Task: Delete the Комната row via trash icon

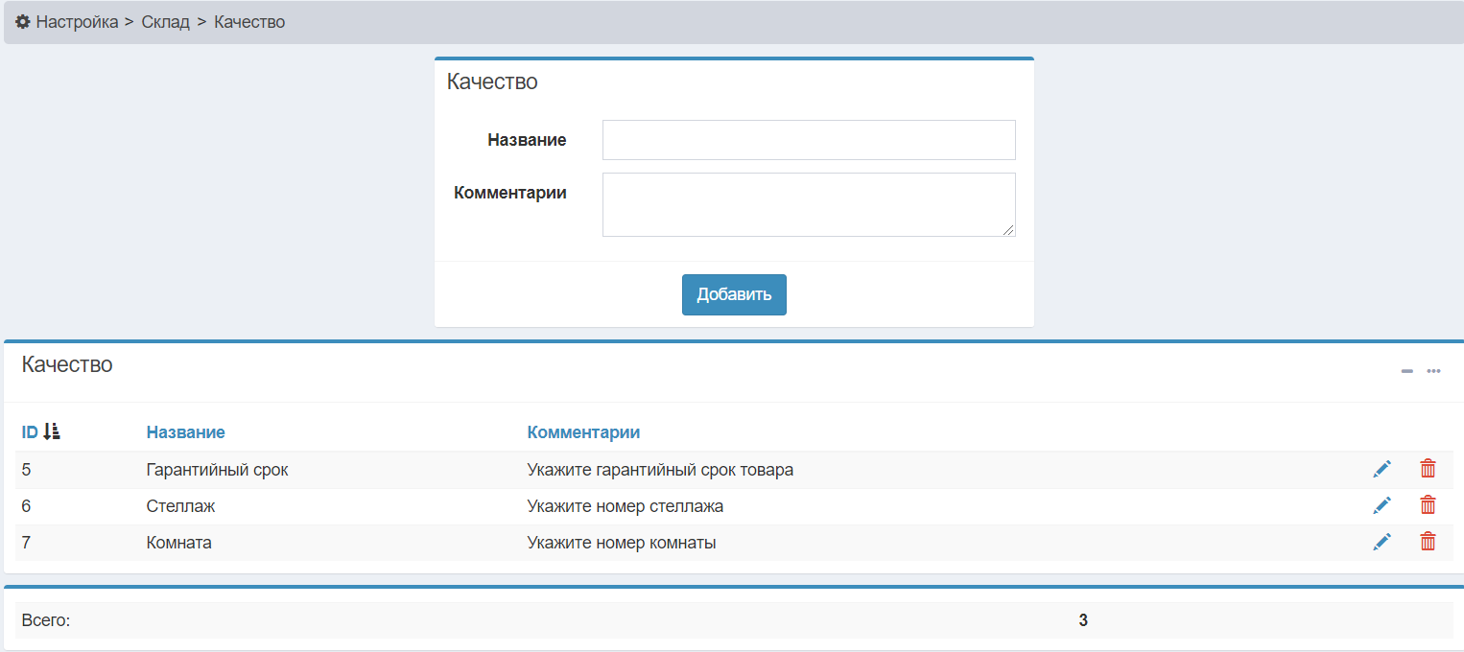Action: [1428, 542]
